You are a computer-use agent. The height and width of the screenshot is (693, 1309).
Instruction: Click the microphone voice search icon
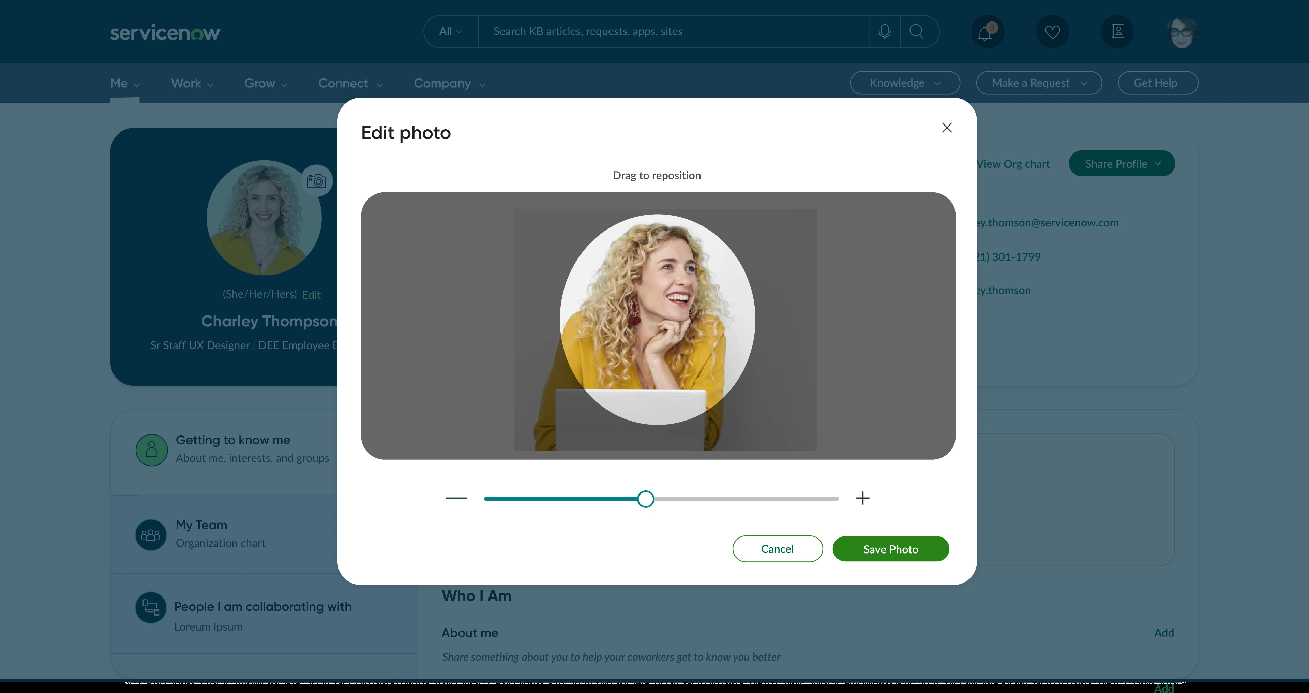pos(884,31)
